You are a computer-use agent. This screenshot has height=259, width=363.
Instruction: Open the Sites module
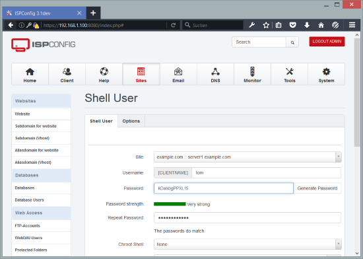[141, 75]
